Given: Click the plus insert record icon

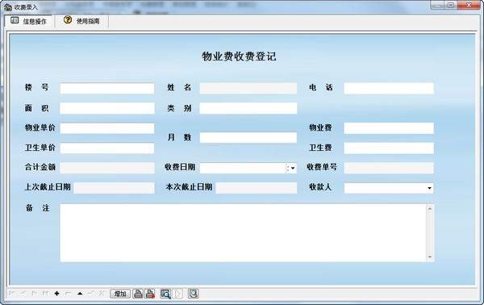Looking at the screenshot, I should [56, 294].
